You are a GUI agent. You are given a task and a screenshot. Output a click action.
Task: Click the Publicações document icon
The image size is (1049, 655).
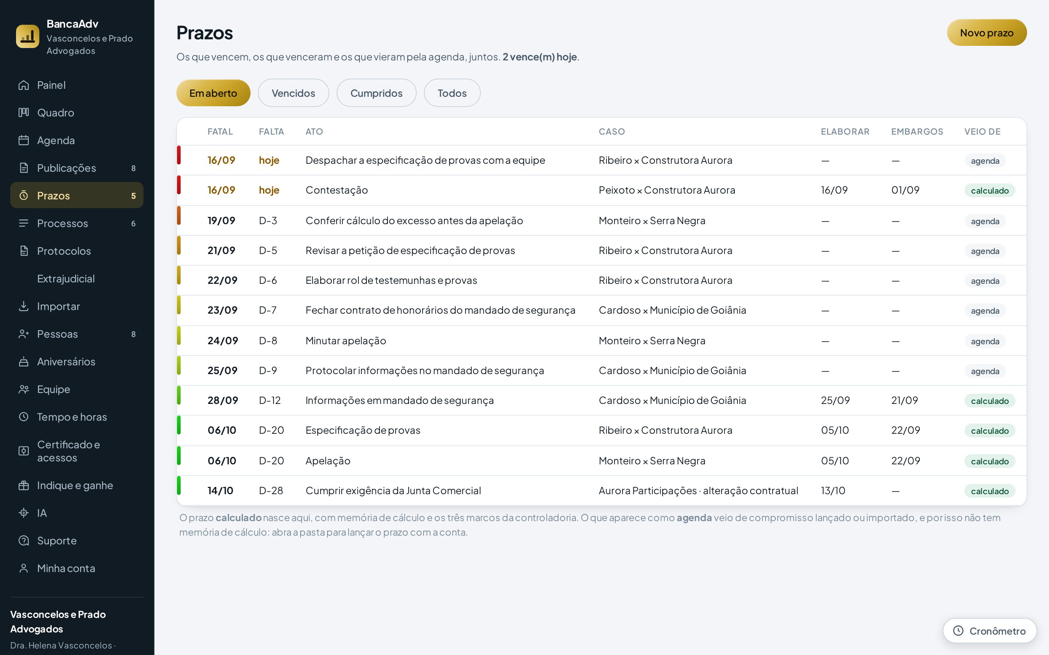pyautogui.click(x=24, y=168)
